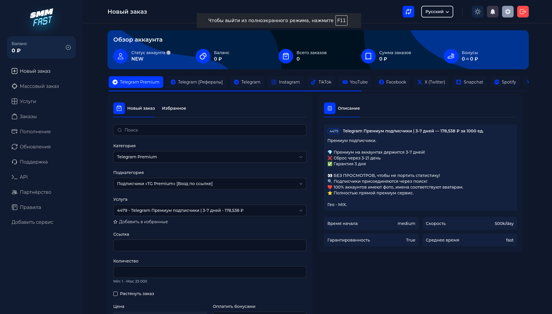Click the sun theme toggle icon
552x314 pixels.
click(477, 12)
